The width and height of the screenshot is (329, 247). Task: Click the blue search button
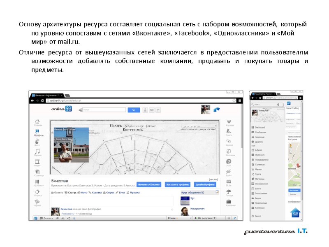pyautogui.click(x=134, y=110)
